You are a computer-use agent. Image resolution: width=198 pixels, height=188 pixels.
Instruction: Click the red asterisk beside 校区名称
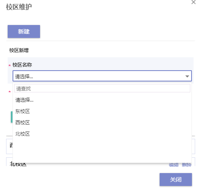(10, 65)
